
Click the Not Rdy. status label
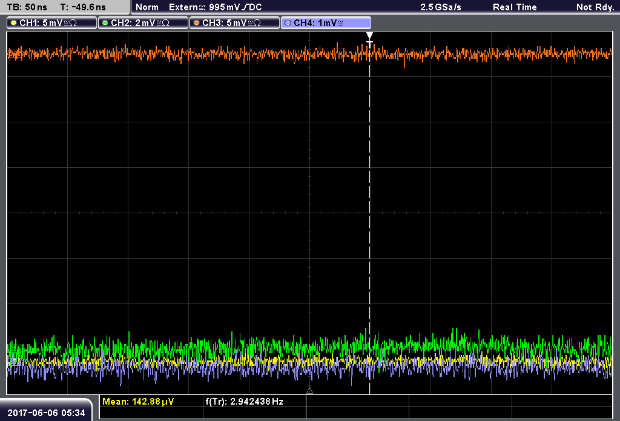click(595, 7)
